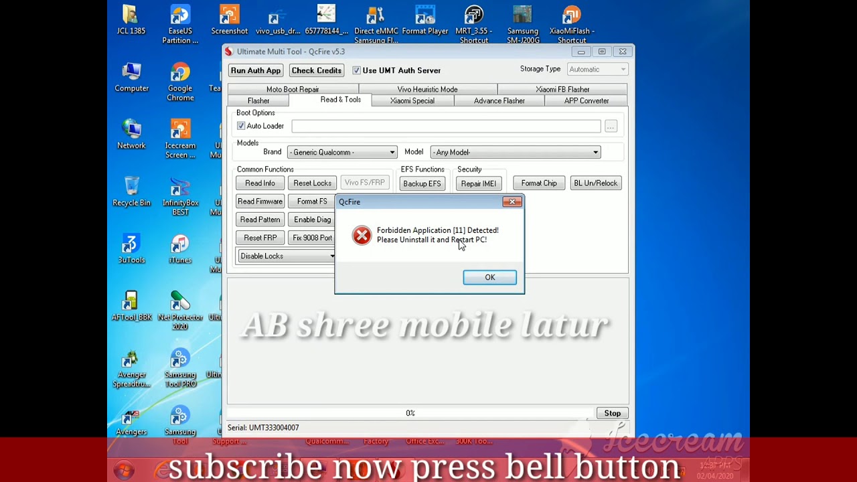This screenshot has height=482, width=857.
Task: Switch to Xiaomi Special tab
Action: coord(412,100)
